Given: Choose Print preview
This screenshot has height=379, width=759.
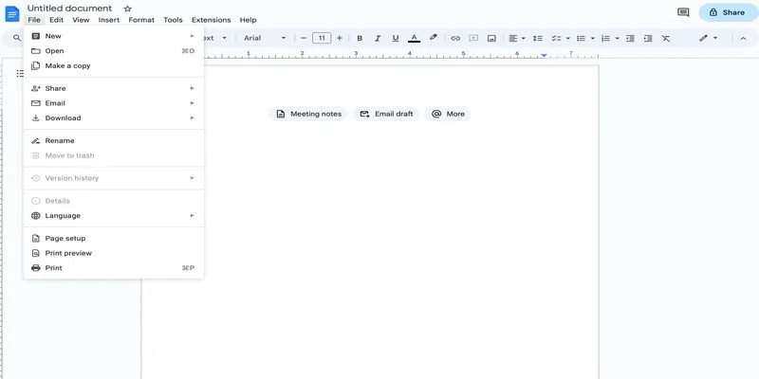Looking at the screenshot, I should click(x=113, y=253).
